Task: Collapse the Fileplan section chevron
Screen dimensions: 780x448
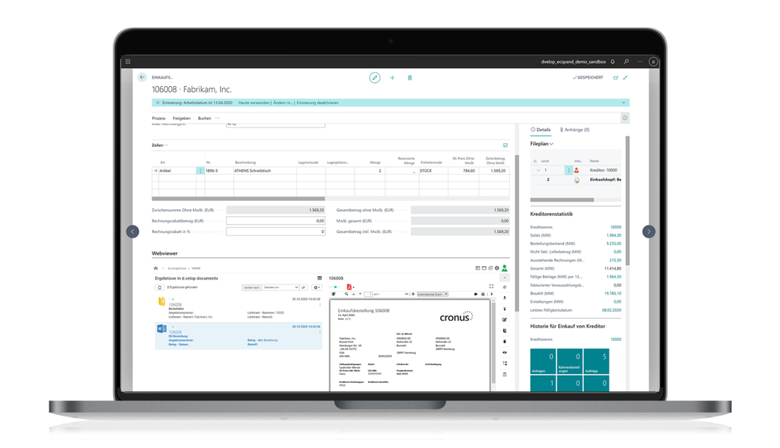Action: [x=551, y=144]
